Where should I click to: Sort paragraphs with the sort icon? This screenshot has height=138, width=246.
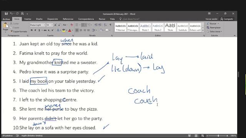(x=105, y=25)
